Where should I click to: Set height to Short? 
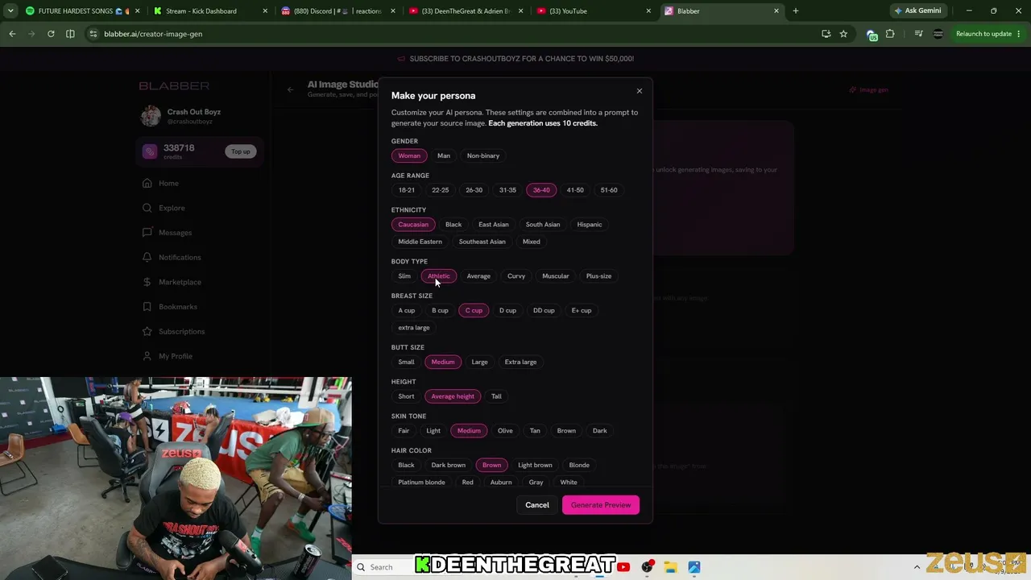(406, 396)
